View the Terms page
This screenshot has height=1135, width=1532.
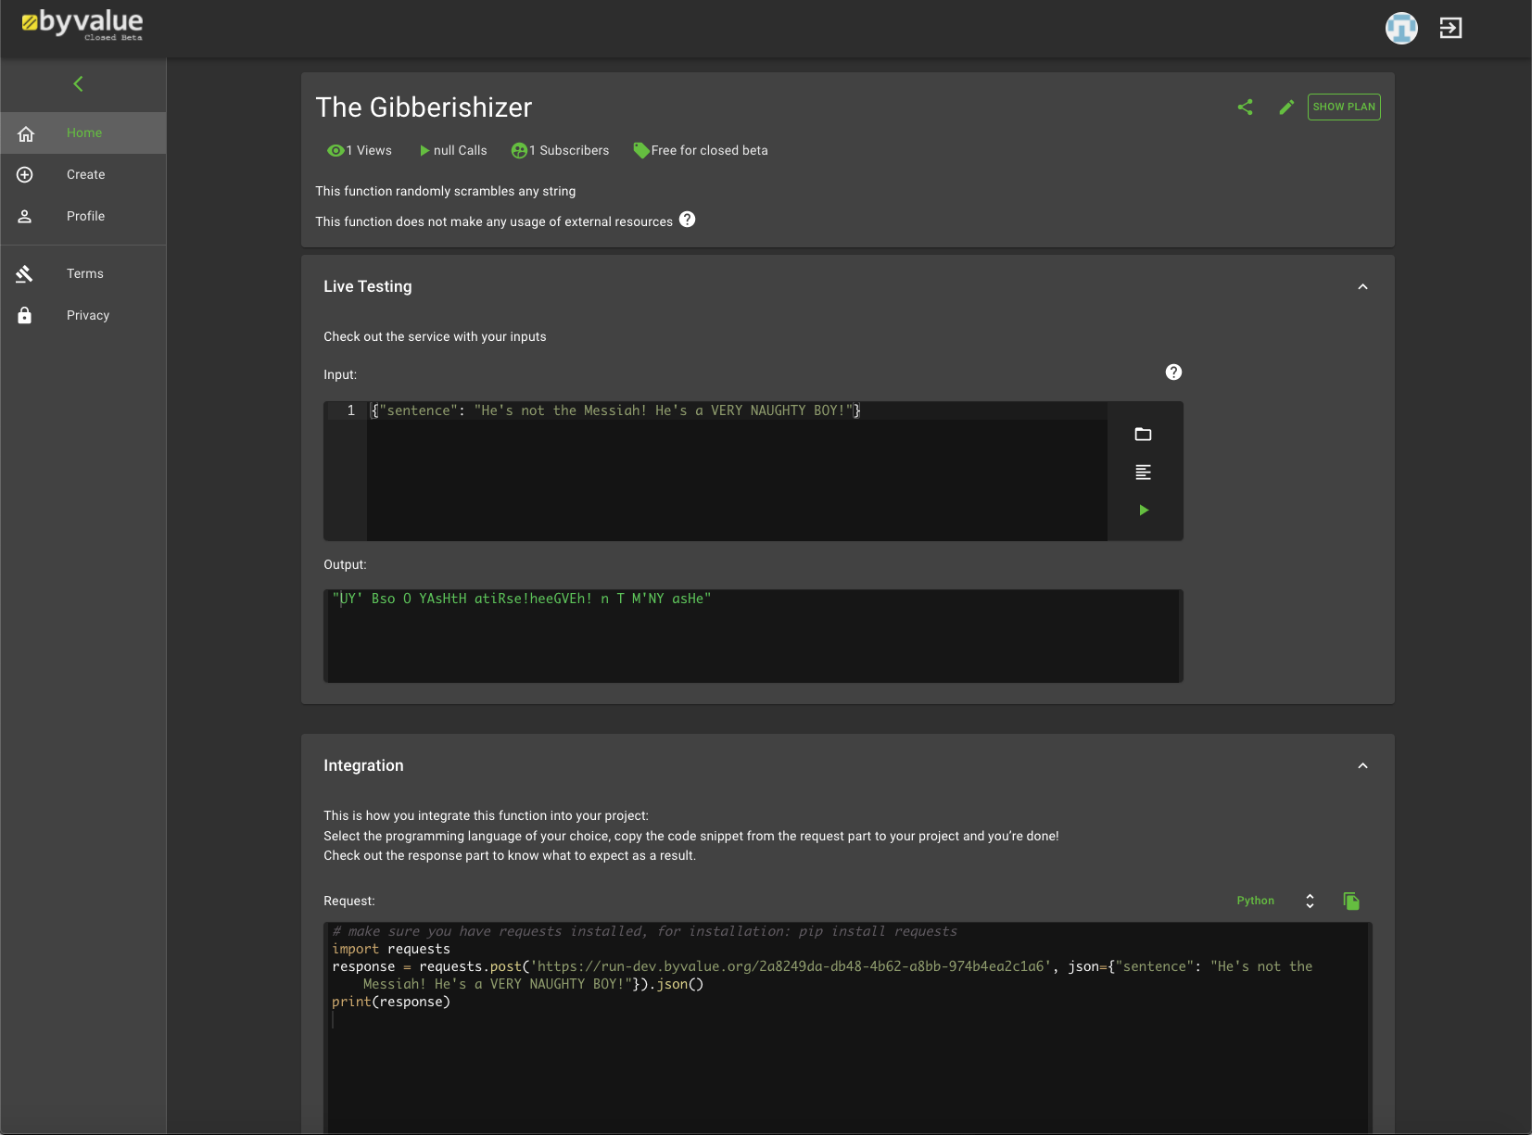pos(84,273)
